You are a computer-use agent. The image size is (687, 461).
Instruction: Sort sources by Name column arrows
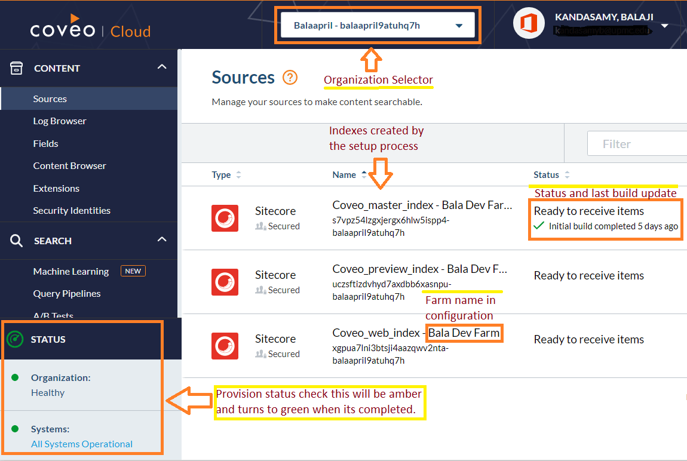point(364,175)
